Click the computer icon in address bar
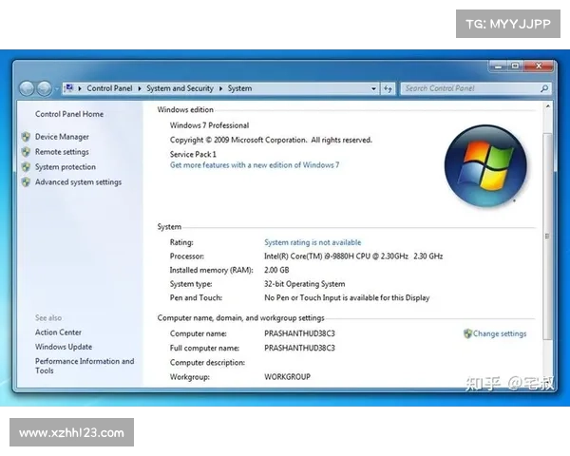This screenshot has height=456, width=570. [69, 88]
